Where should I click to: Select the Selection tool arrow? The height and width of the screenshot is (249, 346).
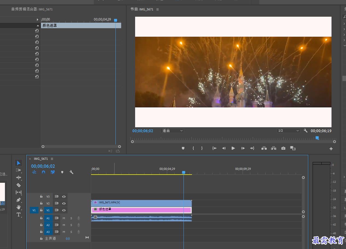tap(19, 163)
